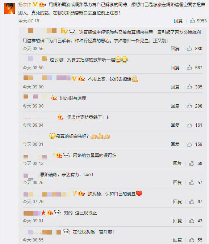Thumbs-up the comment with 57 likes
Screen dimensions: 209x244
pyautogui.click(x=192, y=183)
